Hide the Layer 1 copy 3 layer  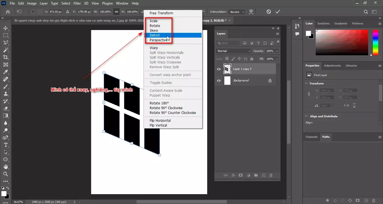click(219, 69)
